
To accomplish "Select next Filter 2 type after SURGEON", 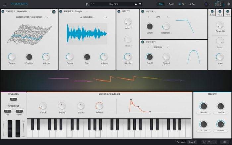I will (x=167, y=47).
